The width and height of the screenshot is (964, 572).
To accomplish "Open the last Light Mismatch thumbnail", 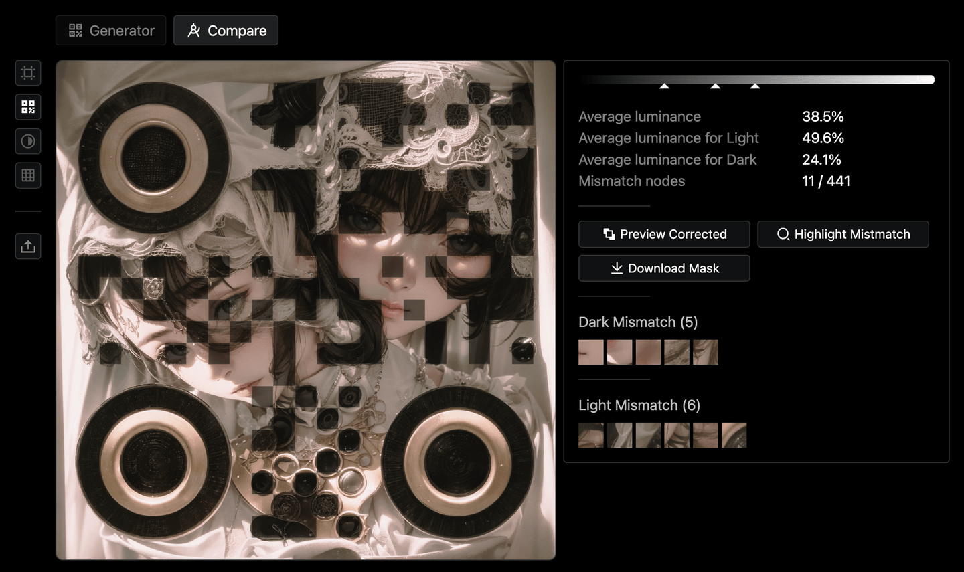I will click(x=734, y=435).
